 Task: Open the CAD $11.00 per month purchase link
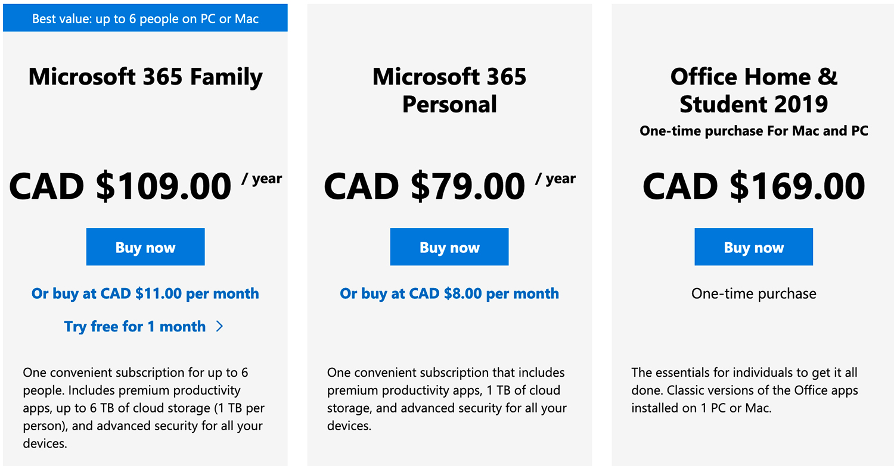coord(145,293)
